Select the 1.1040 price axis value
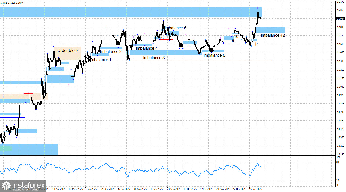The image size is (346, 192). (x=341, y=87)
